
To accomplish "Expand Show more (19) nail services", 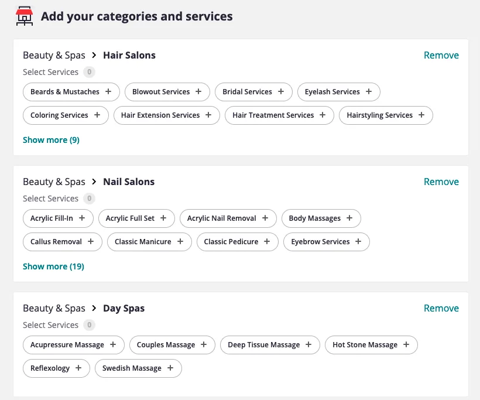I will (x=53, y=266).
